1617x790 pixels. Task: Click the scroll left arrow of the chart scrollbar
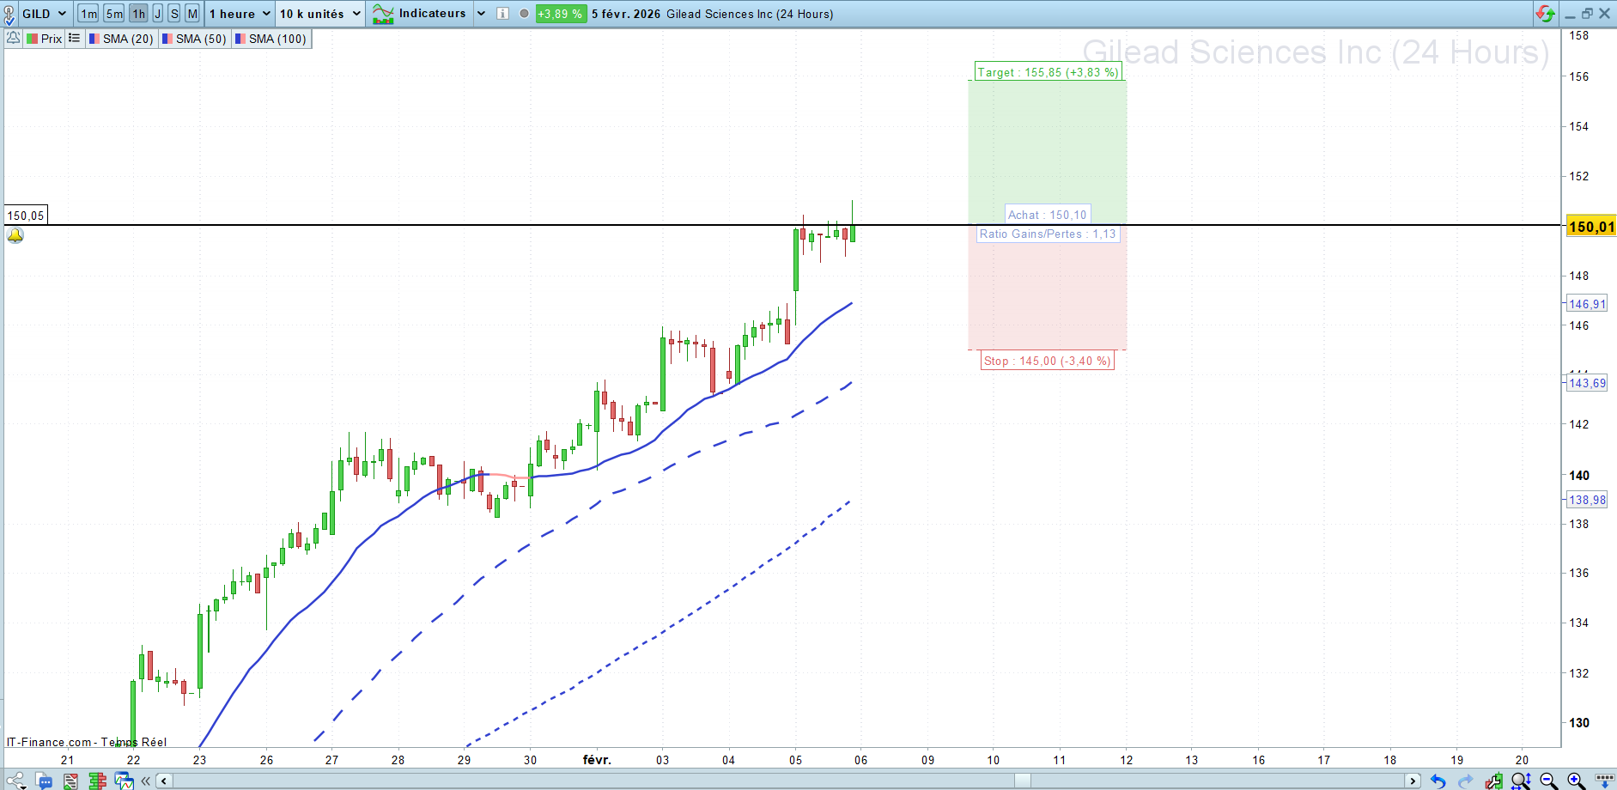pos(163,781)
